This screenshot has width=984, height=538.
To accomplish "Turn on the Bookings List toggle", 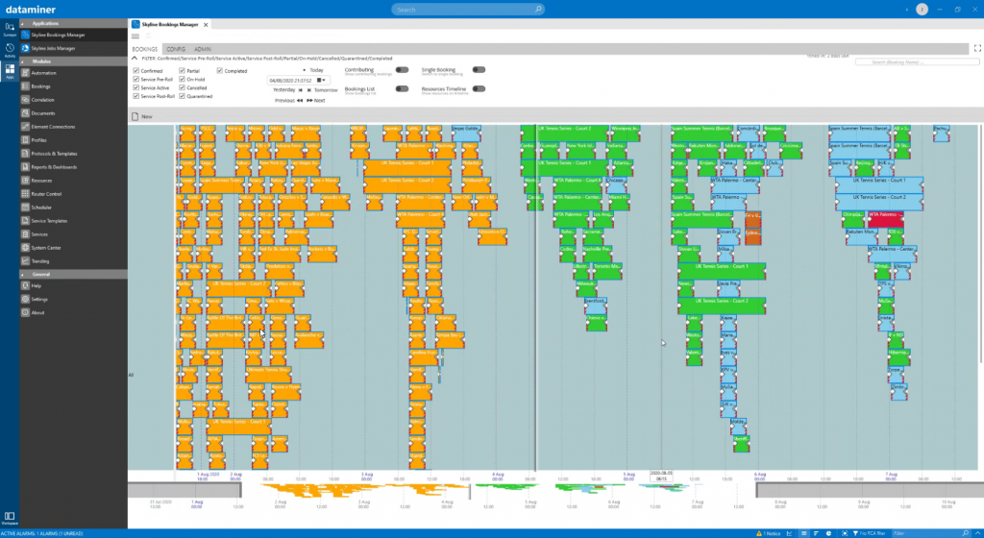I will [x=402, y=88].
